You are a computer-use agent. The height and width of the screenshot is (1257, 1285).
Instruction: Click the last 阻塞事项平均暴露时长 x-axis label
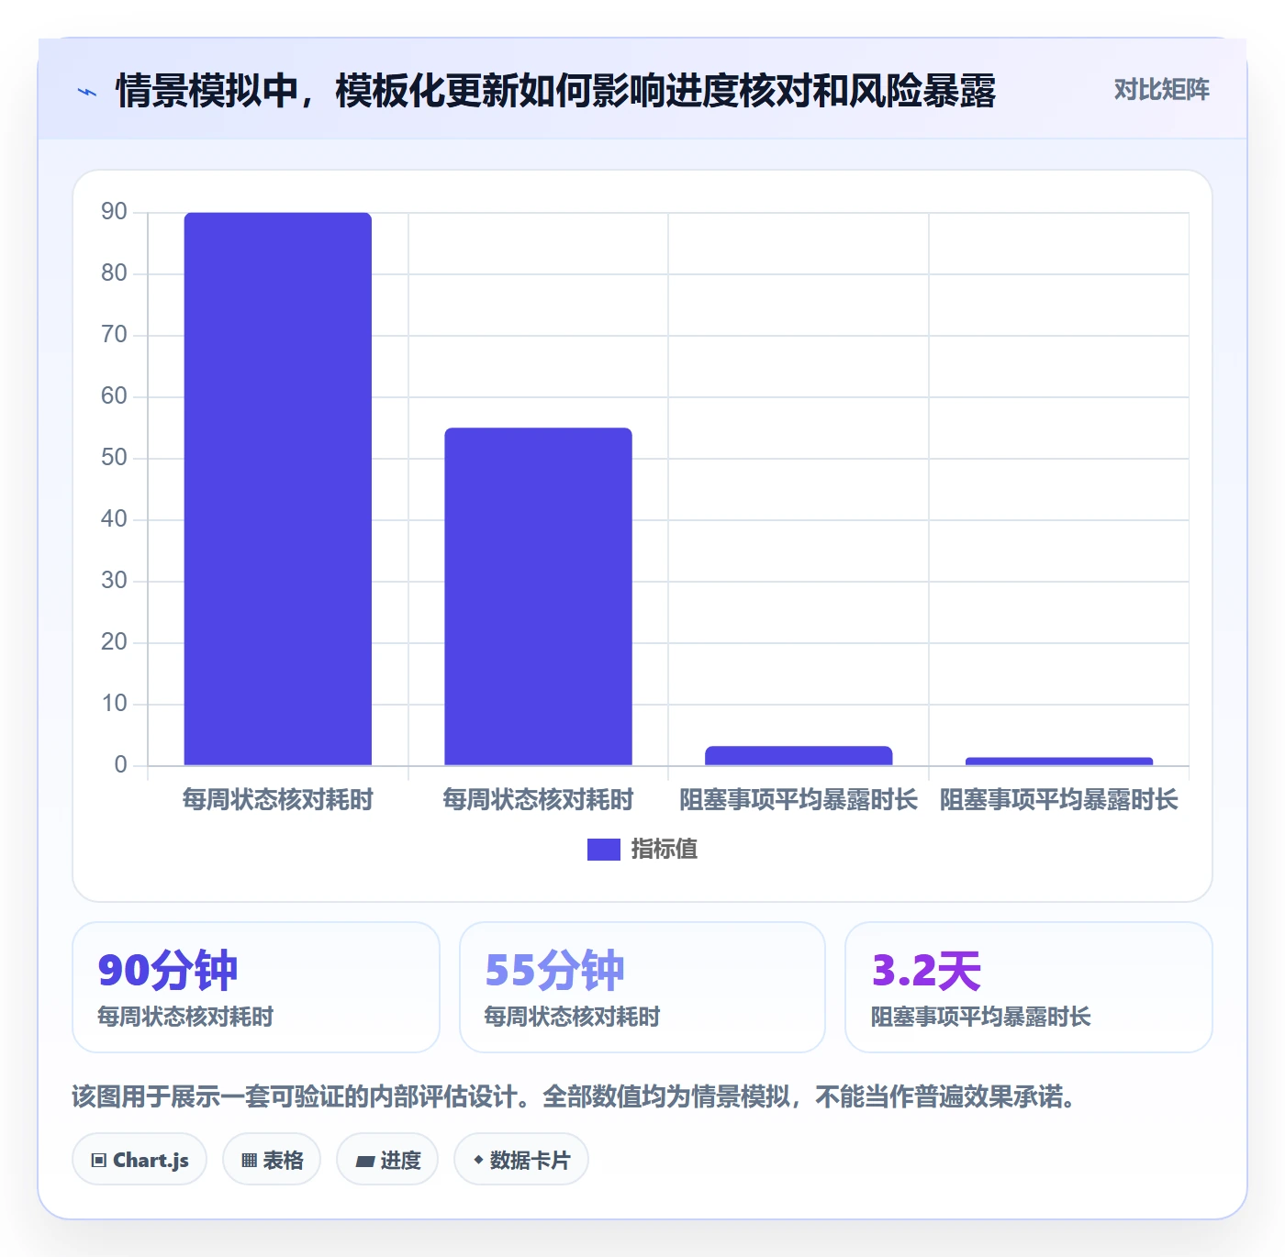click(x=1059, y=800)
